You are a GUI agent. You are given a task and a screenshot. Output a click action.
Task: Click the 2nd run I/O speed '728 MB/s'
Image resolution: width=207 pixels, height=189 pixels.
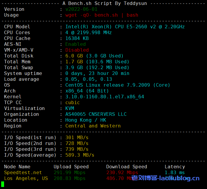(77, 143)
